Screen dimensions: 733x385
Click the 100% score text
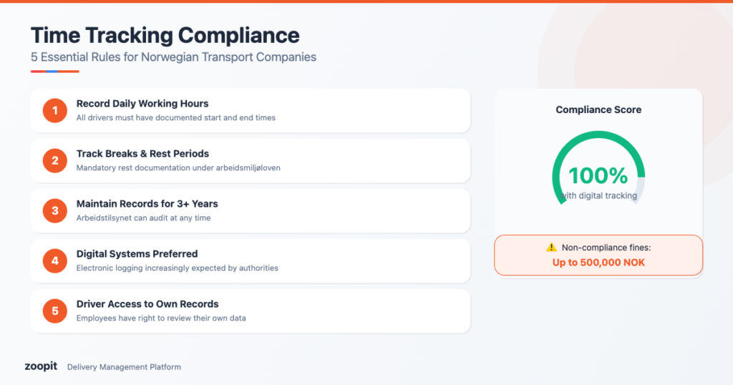pyautogui.click(x=598, y=175)
